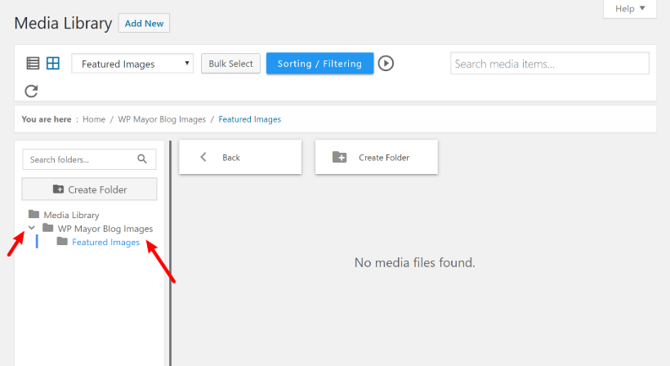
Task: Select WP Mayor Blog Images tree folder
Action: 105,229
